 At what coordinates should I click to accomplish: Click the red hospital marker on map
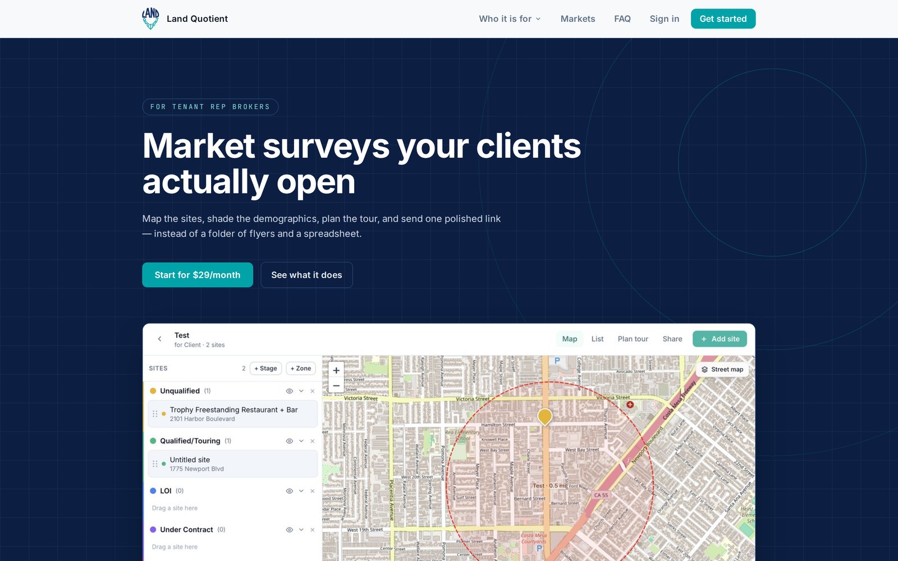pos(630,404)
